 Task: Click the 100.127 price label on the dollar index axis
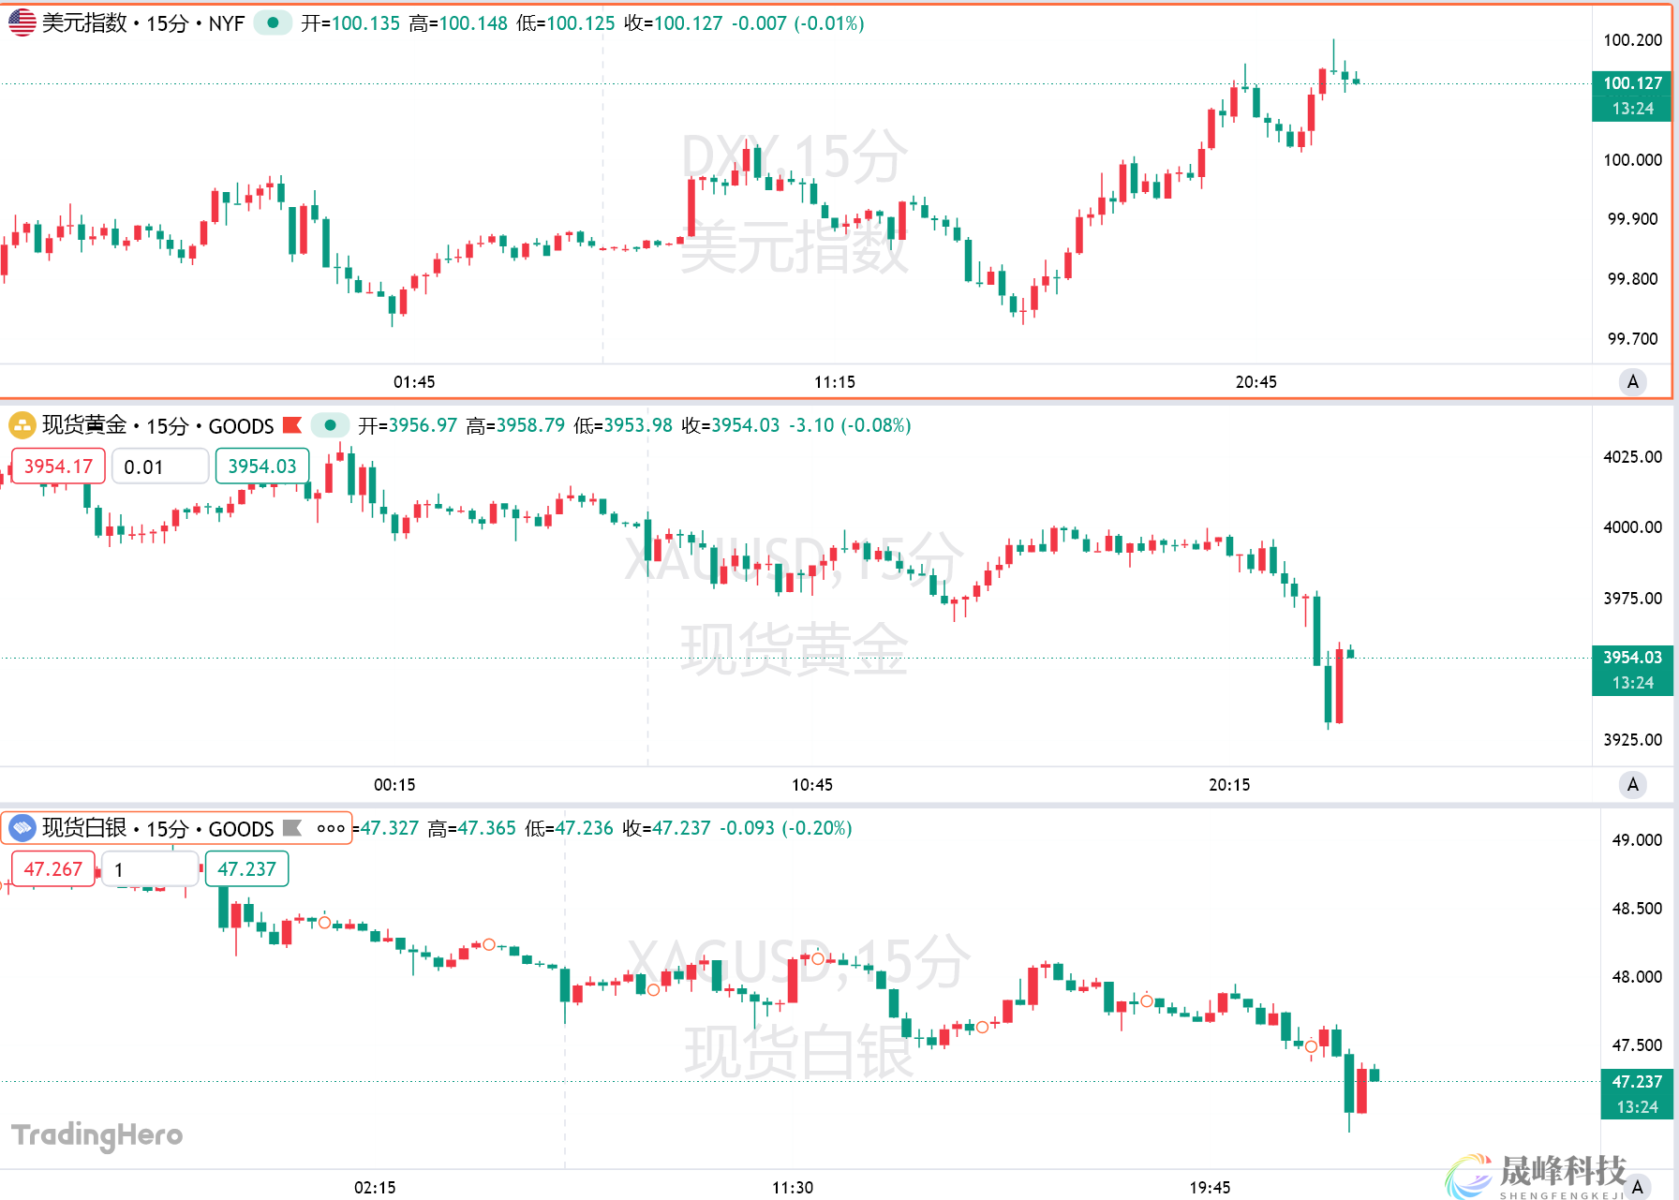point(1632,83)
